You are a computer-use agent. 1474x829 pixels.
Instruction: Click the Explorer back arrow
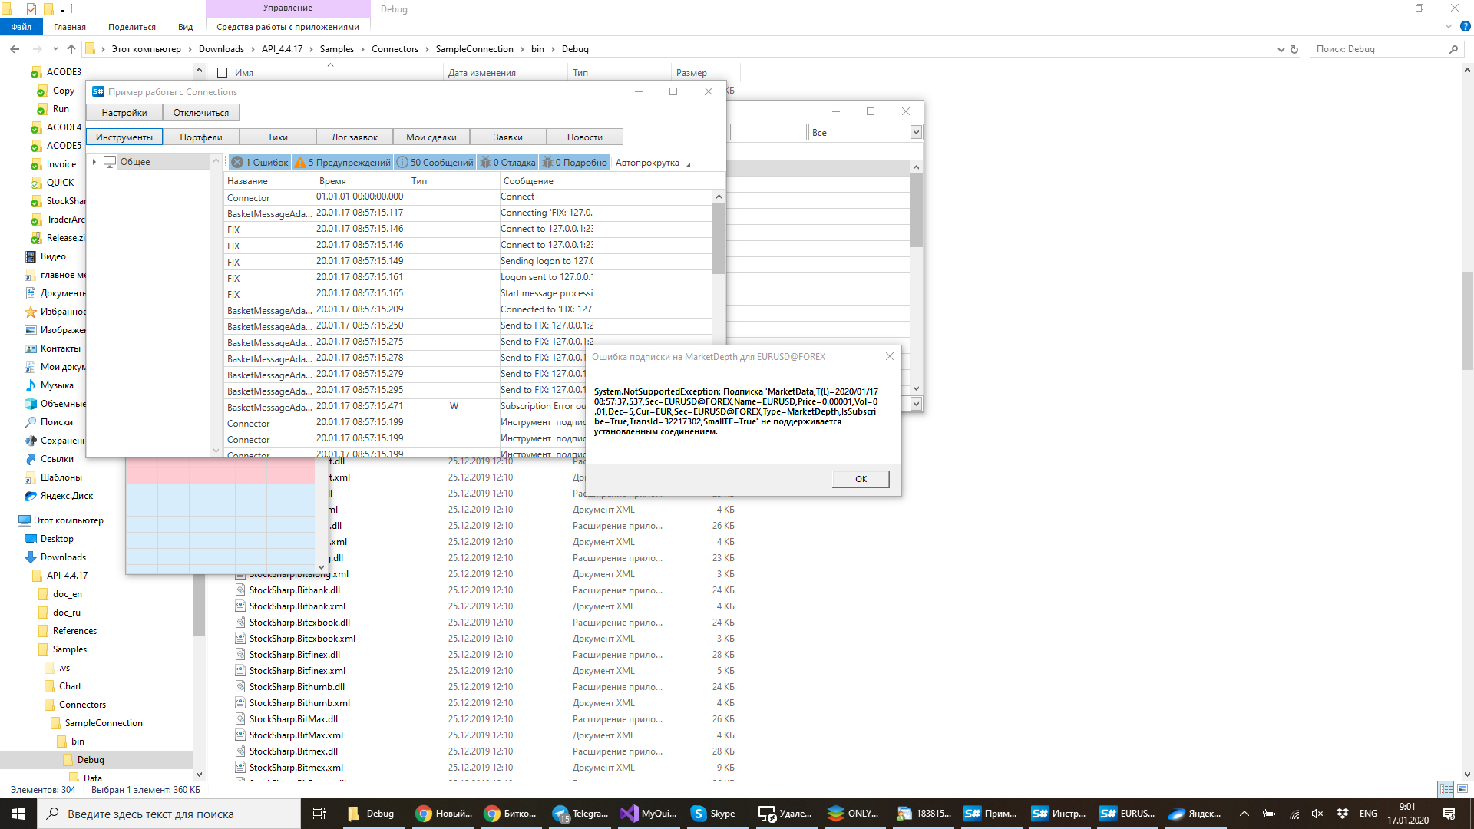15,49
